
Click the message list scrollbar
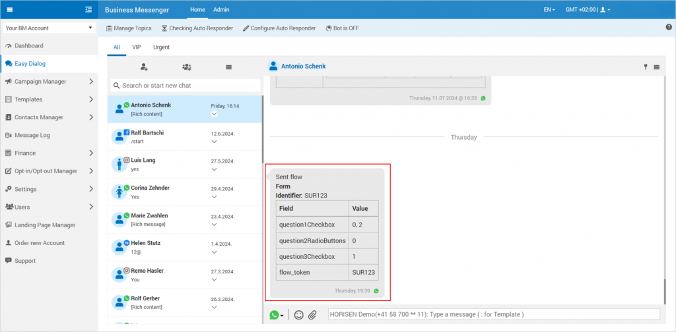point(665,290)
